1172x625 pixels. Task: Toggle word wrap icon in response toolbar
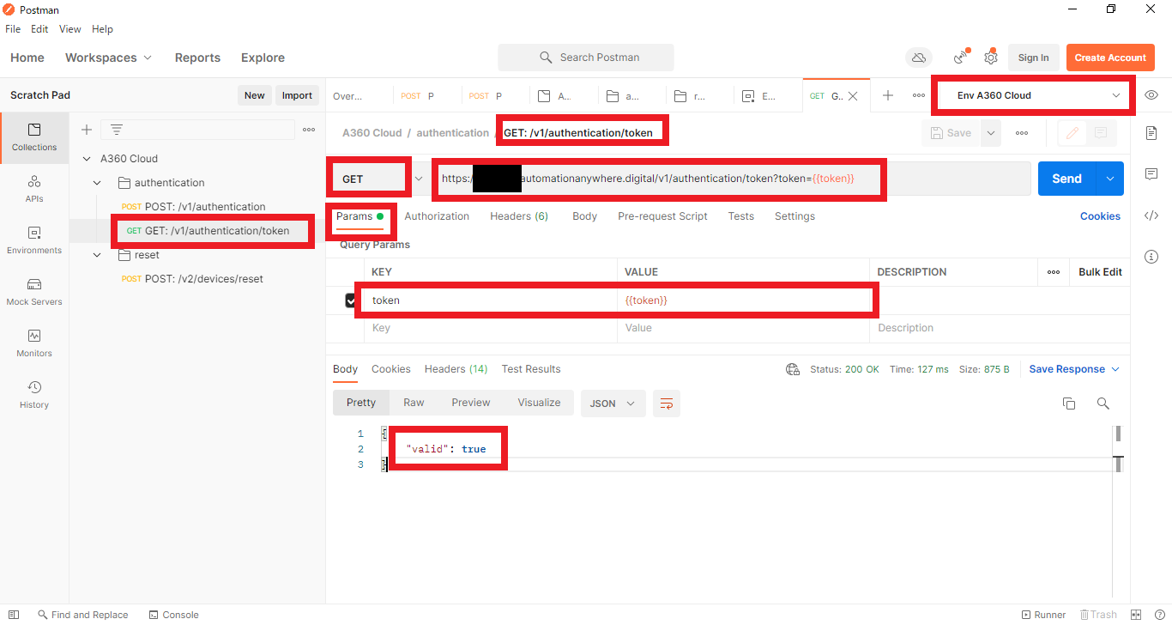tap(666, 403)
